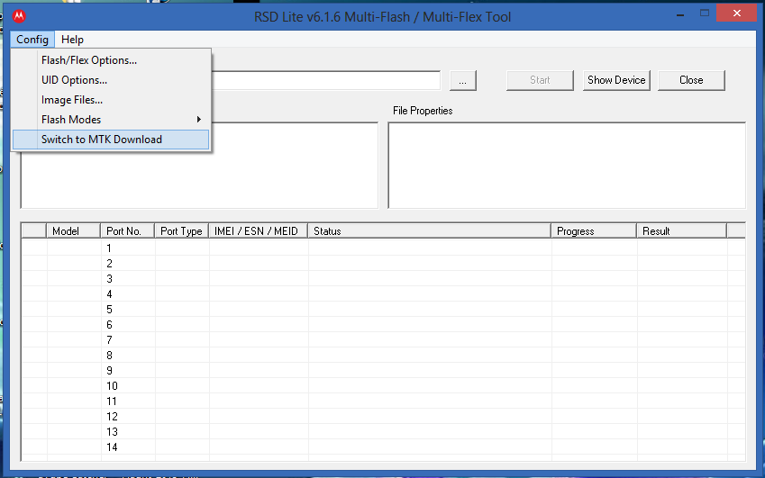Select port row number 12

[x=383, y=417]
